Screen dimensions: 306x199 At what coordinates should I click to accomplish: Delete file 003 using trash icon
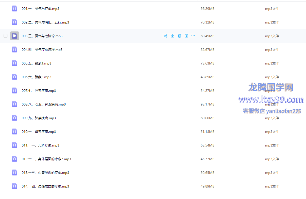click(x=179, y=36)
